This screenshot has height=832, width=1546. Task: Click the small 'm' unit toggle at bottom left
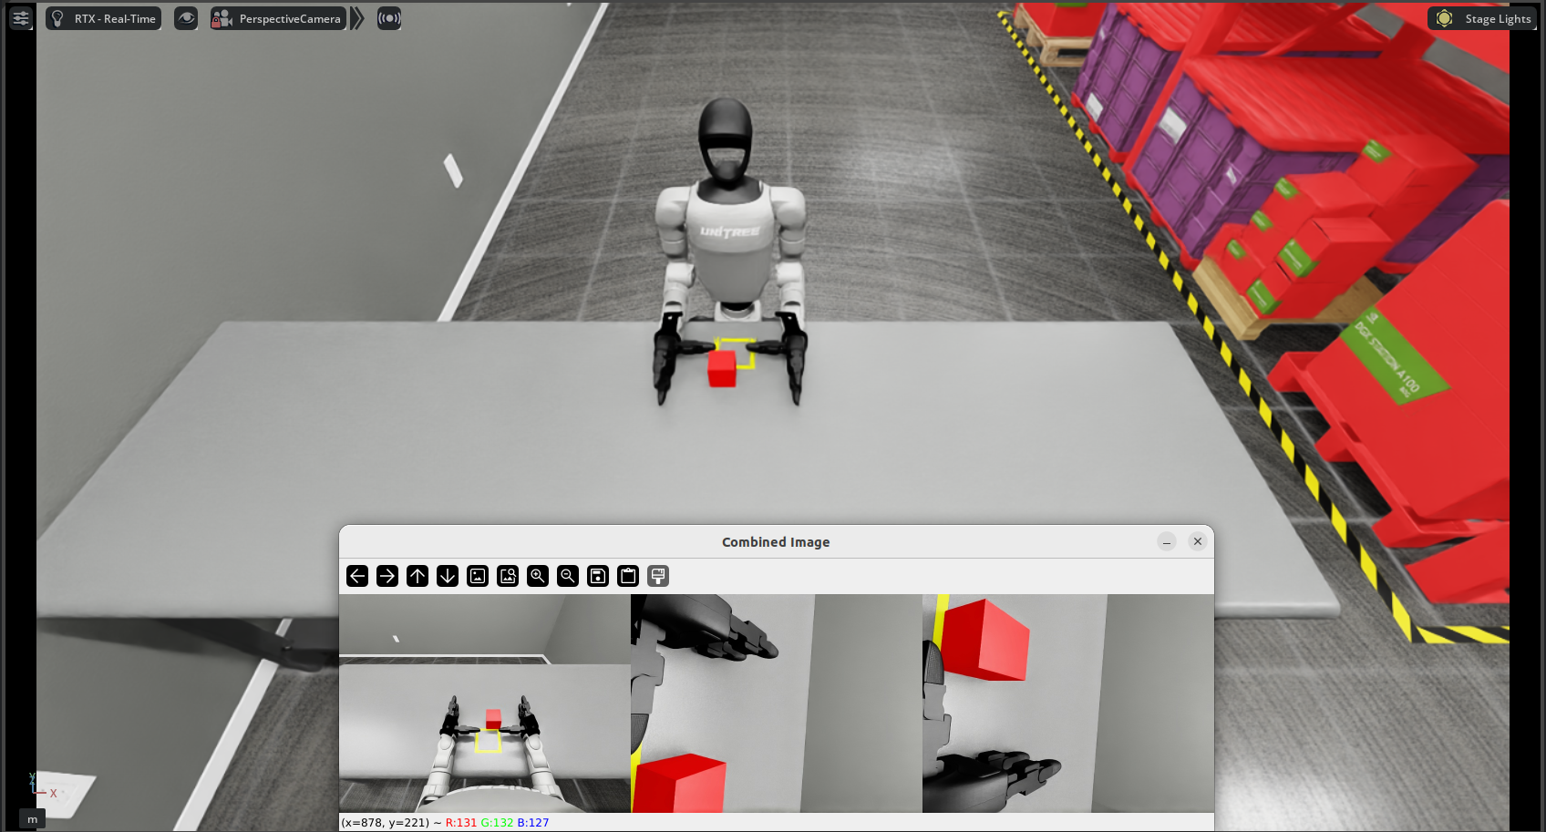point(32,818)
